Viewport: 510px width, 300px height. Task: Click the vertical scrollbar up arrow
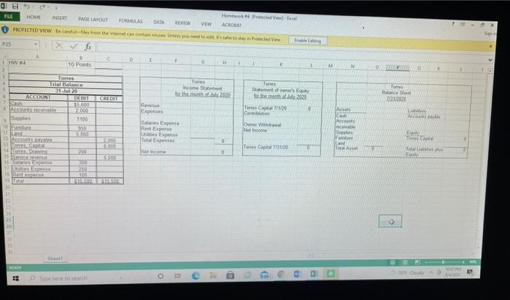(x=491, y=70)
